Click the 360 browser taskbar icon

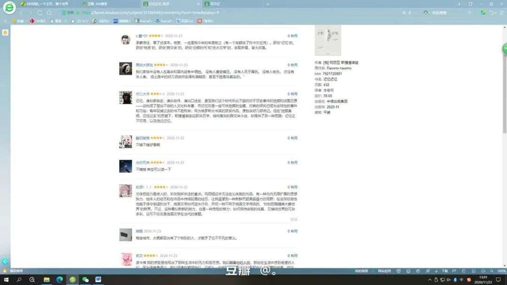[x=72, y=279]
